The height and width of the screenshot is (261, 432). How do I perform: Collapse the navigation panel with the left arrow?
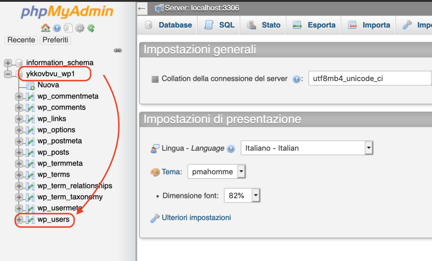[142, 8]
